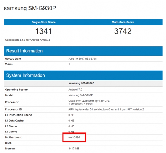Click the L2 Cache row label
This screenshot has height=153, width=166.
[11, 126]
